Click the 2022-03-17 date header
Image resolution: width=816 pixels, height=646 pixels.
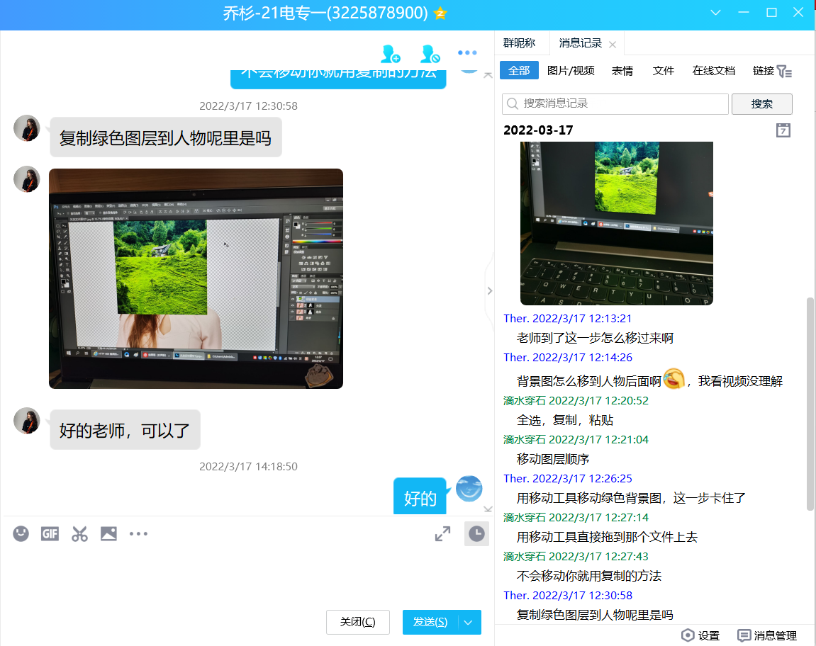click(x=538, y=130)
